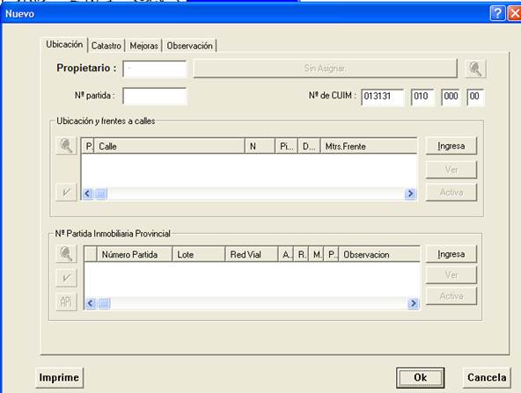Click right scroll arrow in partida list

[x=413, y=303]
